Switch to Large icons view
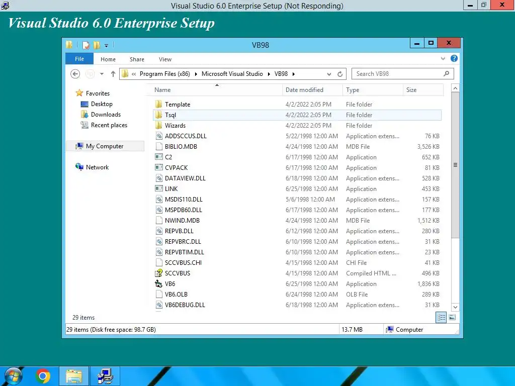The image size is (515, 386). [452, 318]
